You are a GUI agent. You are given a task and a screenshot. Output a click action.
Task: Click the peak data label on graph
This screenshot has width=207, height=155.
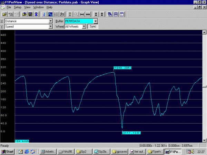(123, 68)
